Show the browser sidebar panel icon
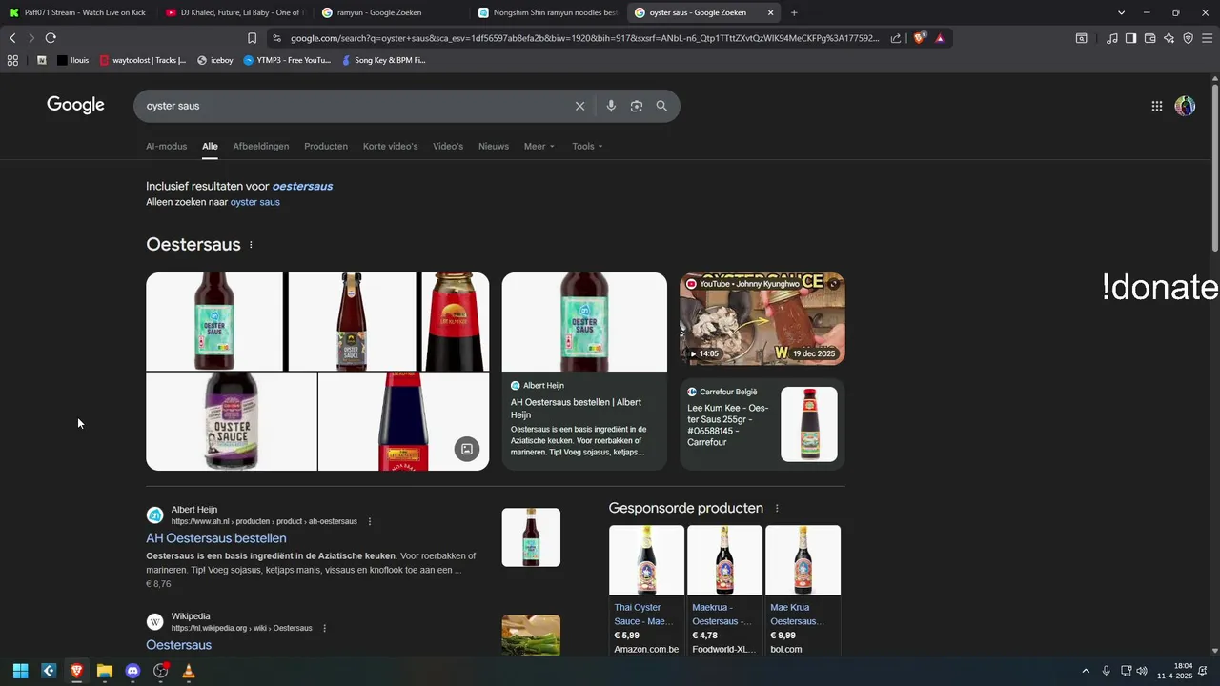Image resolution: width=1220 pixels, height=686 pixels. (x=1130, y=38)
